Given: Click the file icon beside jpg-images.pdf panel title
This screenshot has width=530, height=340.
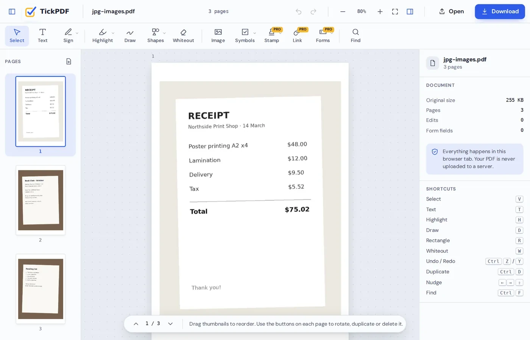Looking at the screenshot, I should coord(433,63).
